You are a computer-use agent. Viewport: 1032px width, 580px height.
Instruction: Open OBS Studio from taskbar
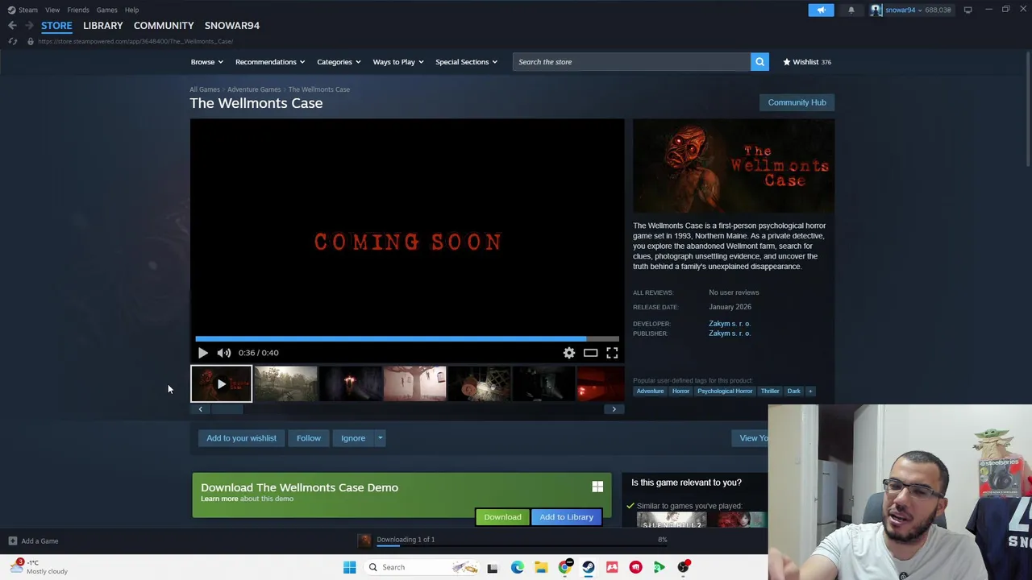click(683, 567)
